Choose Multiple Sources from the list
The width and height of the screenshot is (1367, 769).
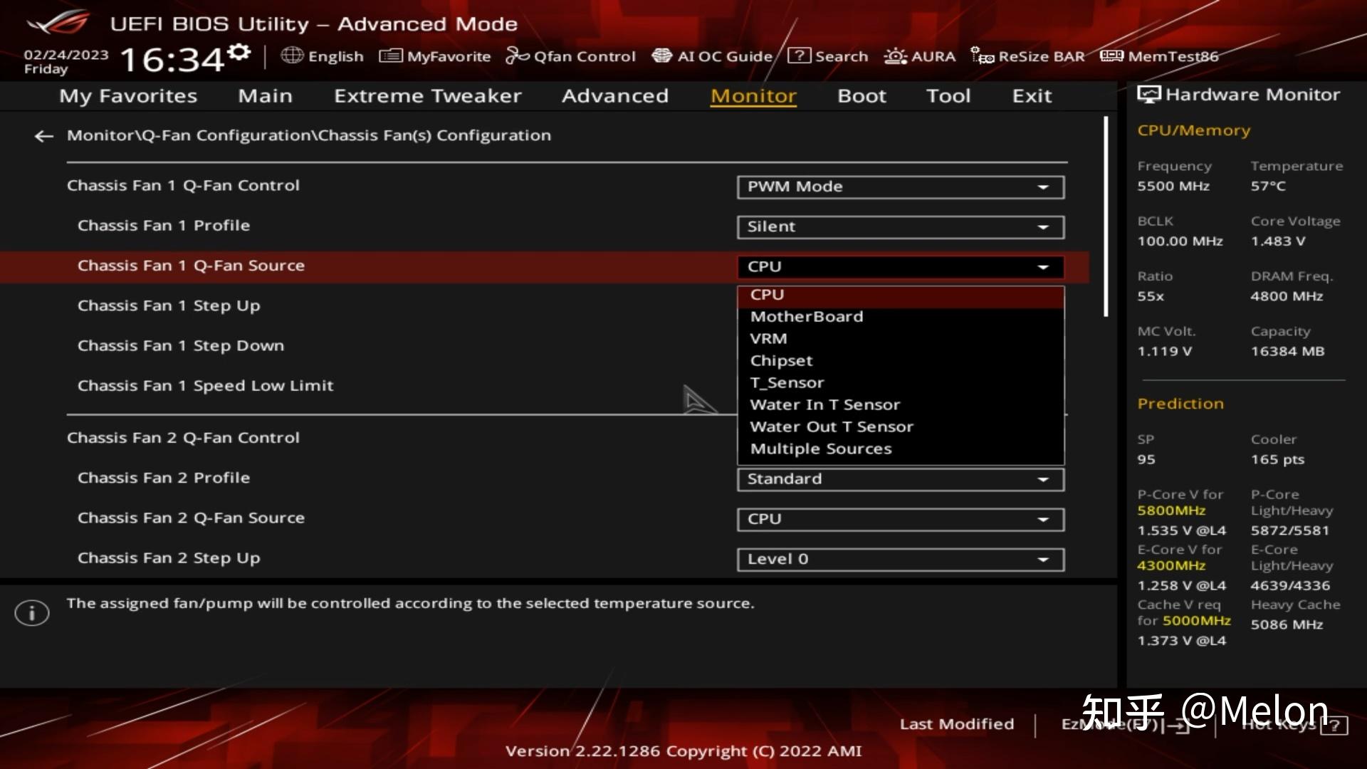click(820, 449)
